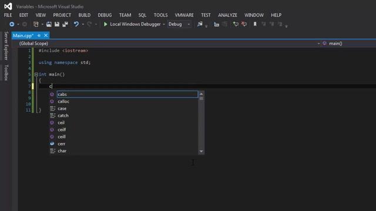376x211 pixels.
Task: Open the Server Explorer side tab
Action: tap(6, 46)
